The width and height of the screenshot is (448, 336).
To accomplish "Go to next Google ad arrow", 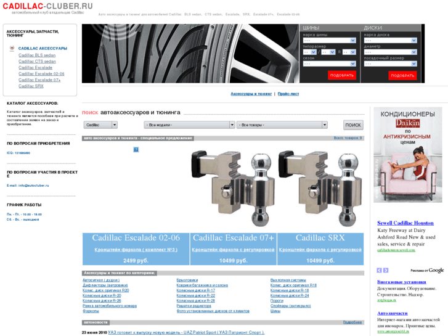I will pyautogui.click(x=386, y=270).
